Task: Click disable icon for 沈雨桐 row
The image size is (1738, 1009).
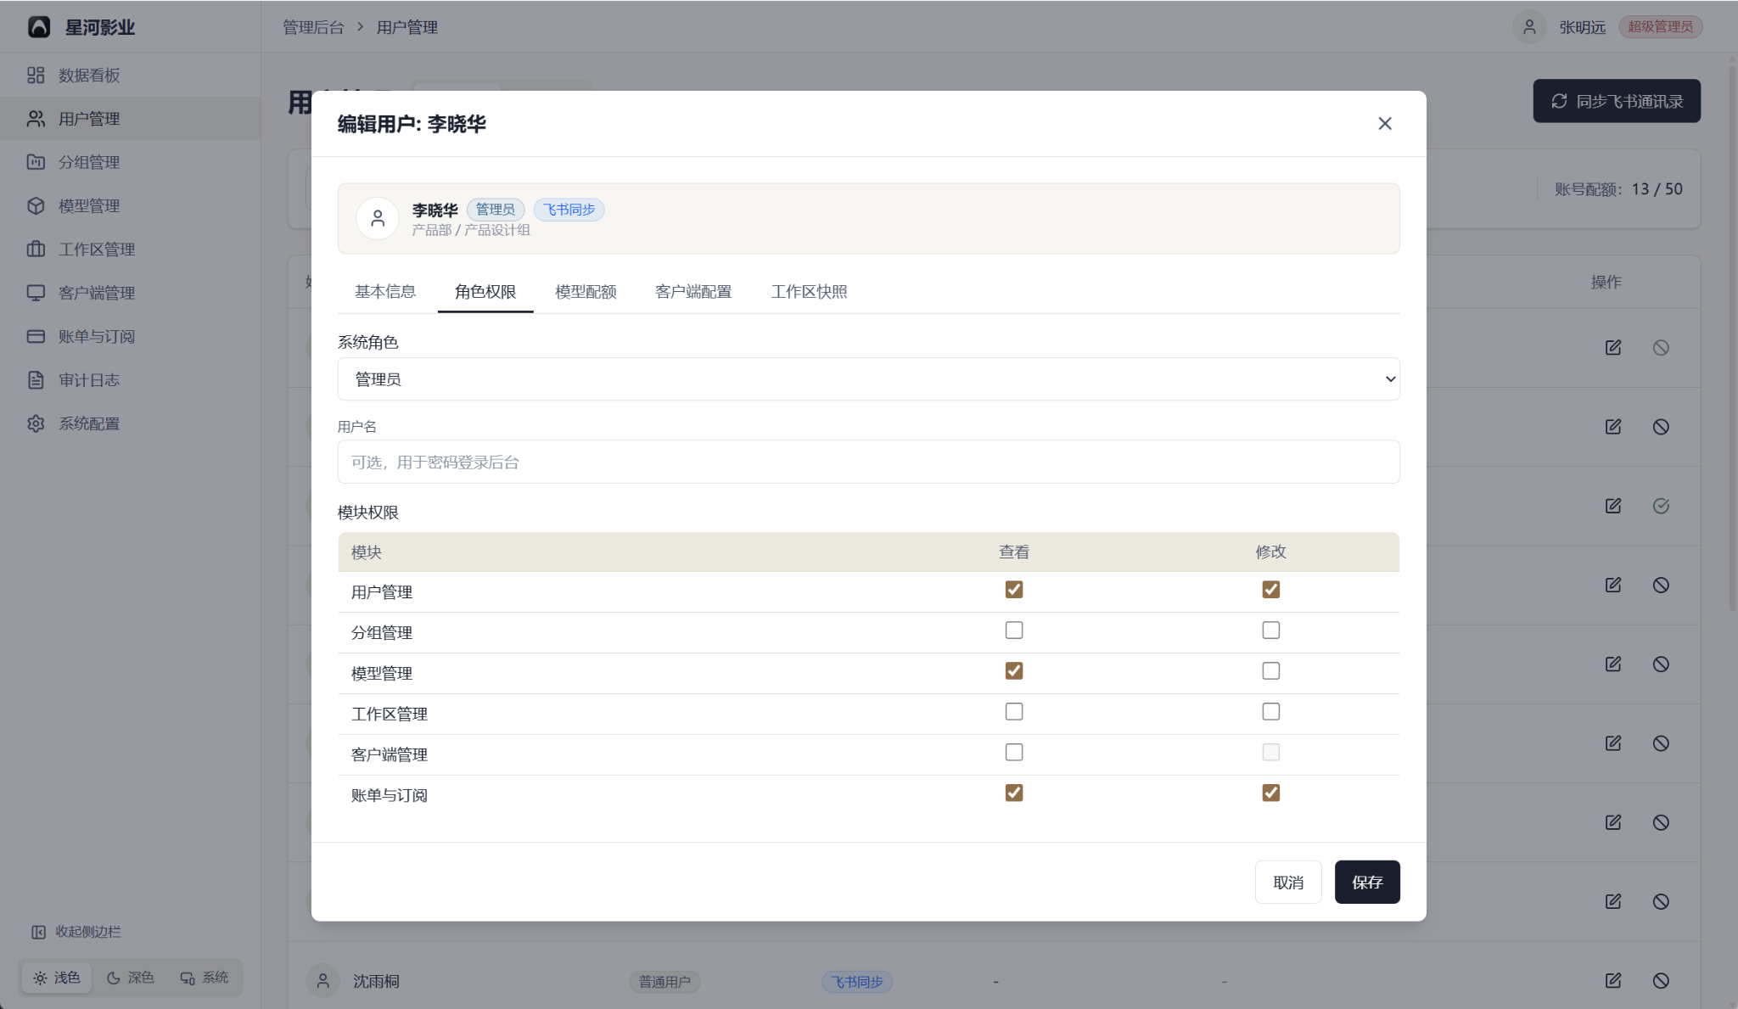Action: coord(1661,980)
